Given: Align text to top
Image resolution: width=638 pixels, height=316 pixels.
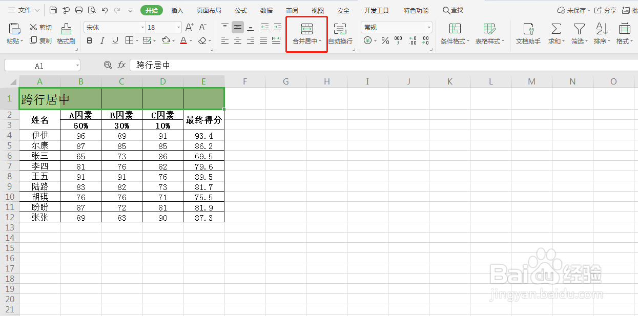Looking at the screenshot, I should 225,27.
